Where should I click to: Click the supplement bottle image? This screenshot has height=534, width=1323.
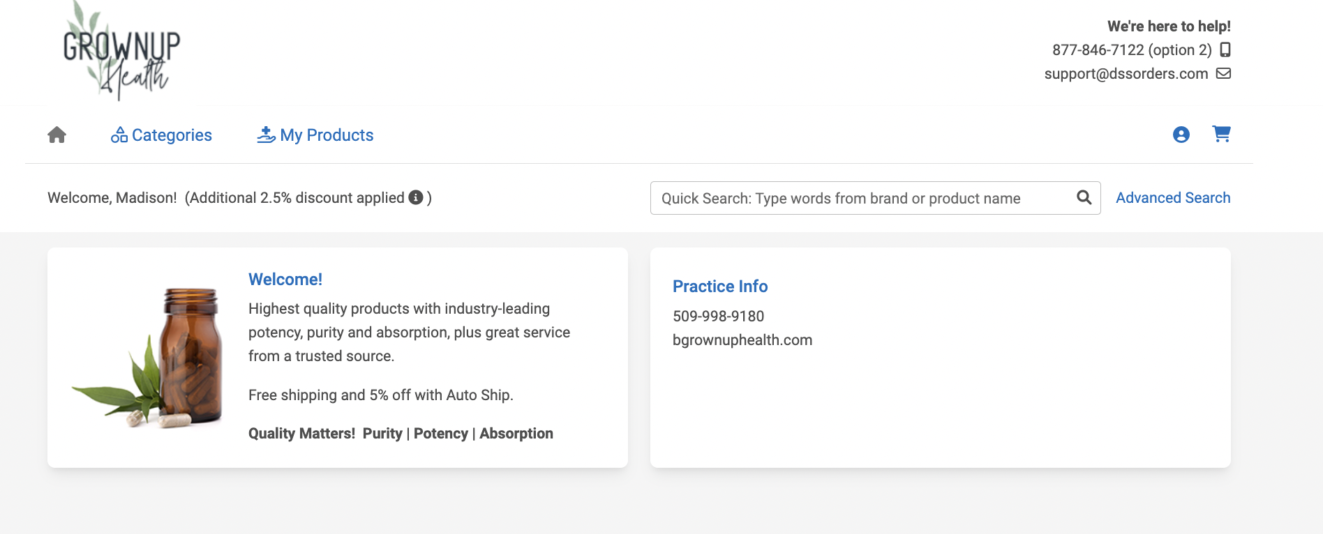tap(149, 358)
